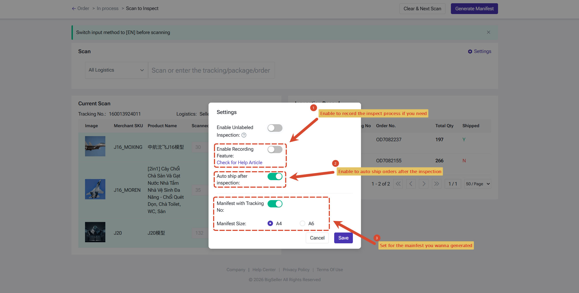This screenshot has height=293, width=579.
Task: Click Clear & Next Scan button
Action: point(422,9)
